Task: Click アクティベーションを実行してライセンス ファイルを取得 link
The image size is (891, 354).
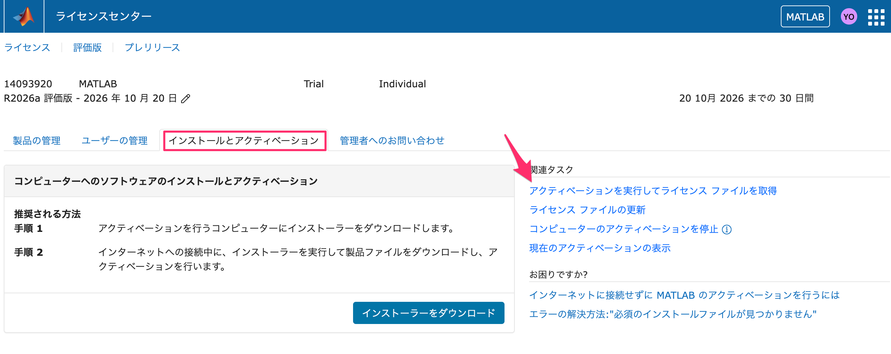Action: [653, 191]
